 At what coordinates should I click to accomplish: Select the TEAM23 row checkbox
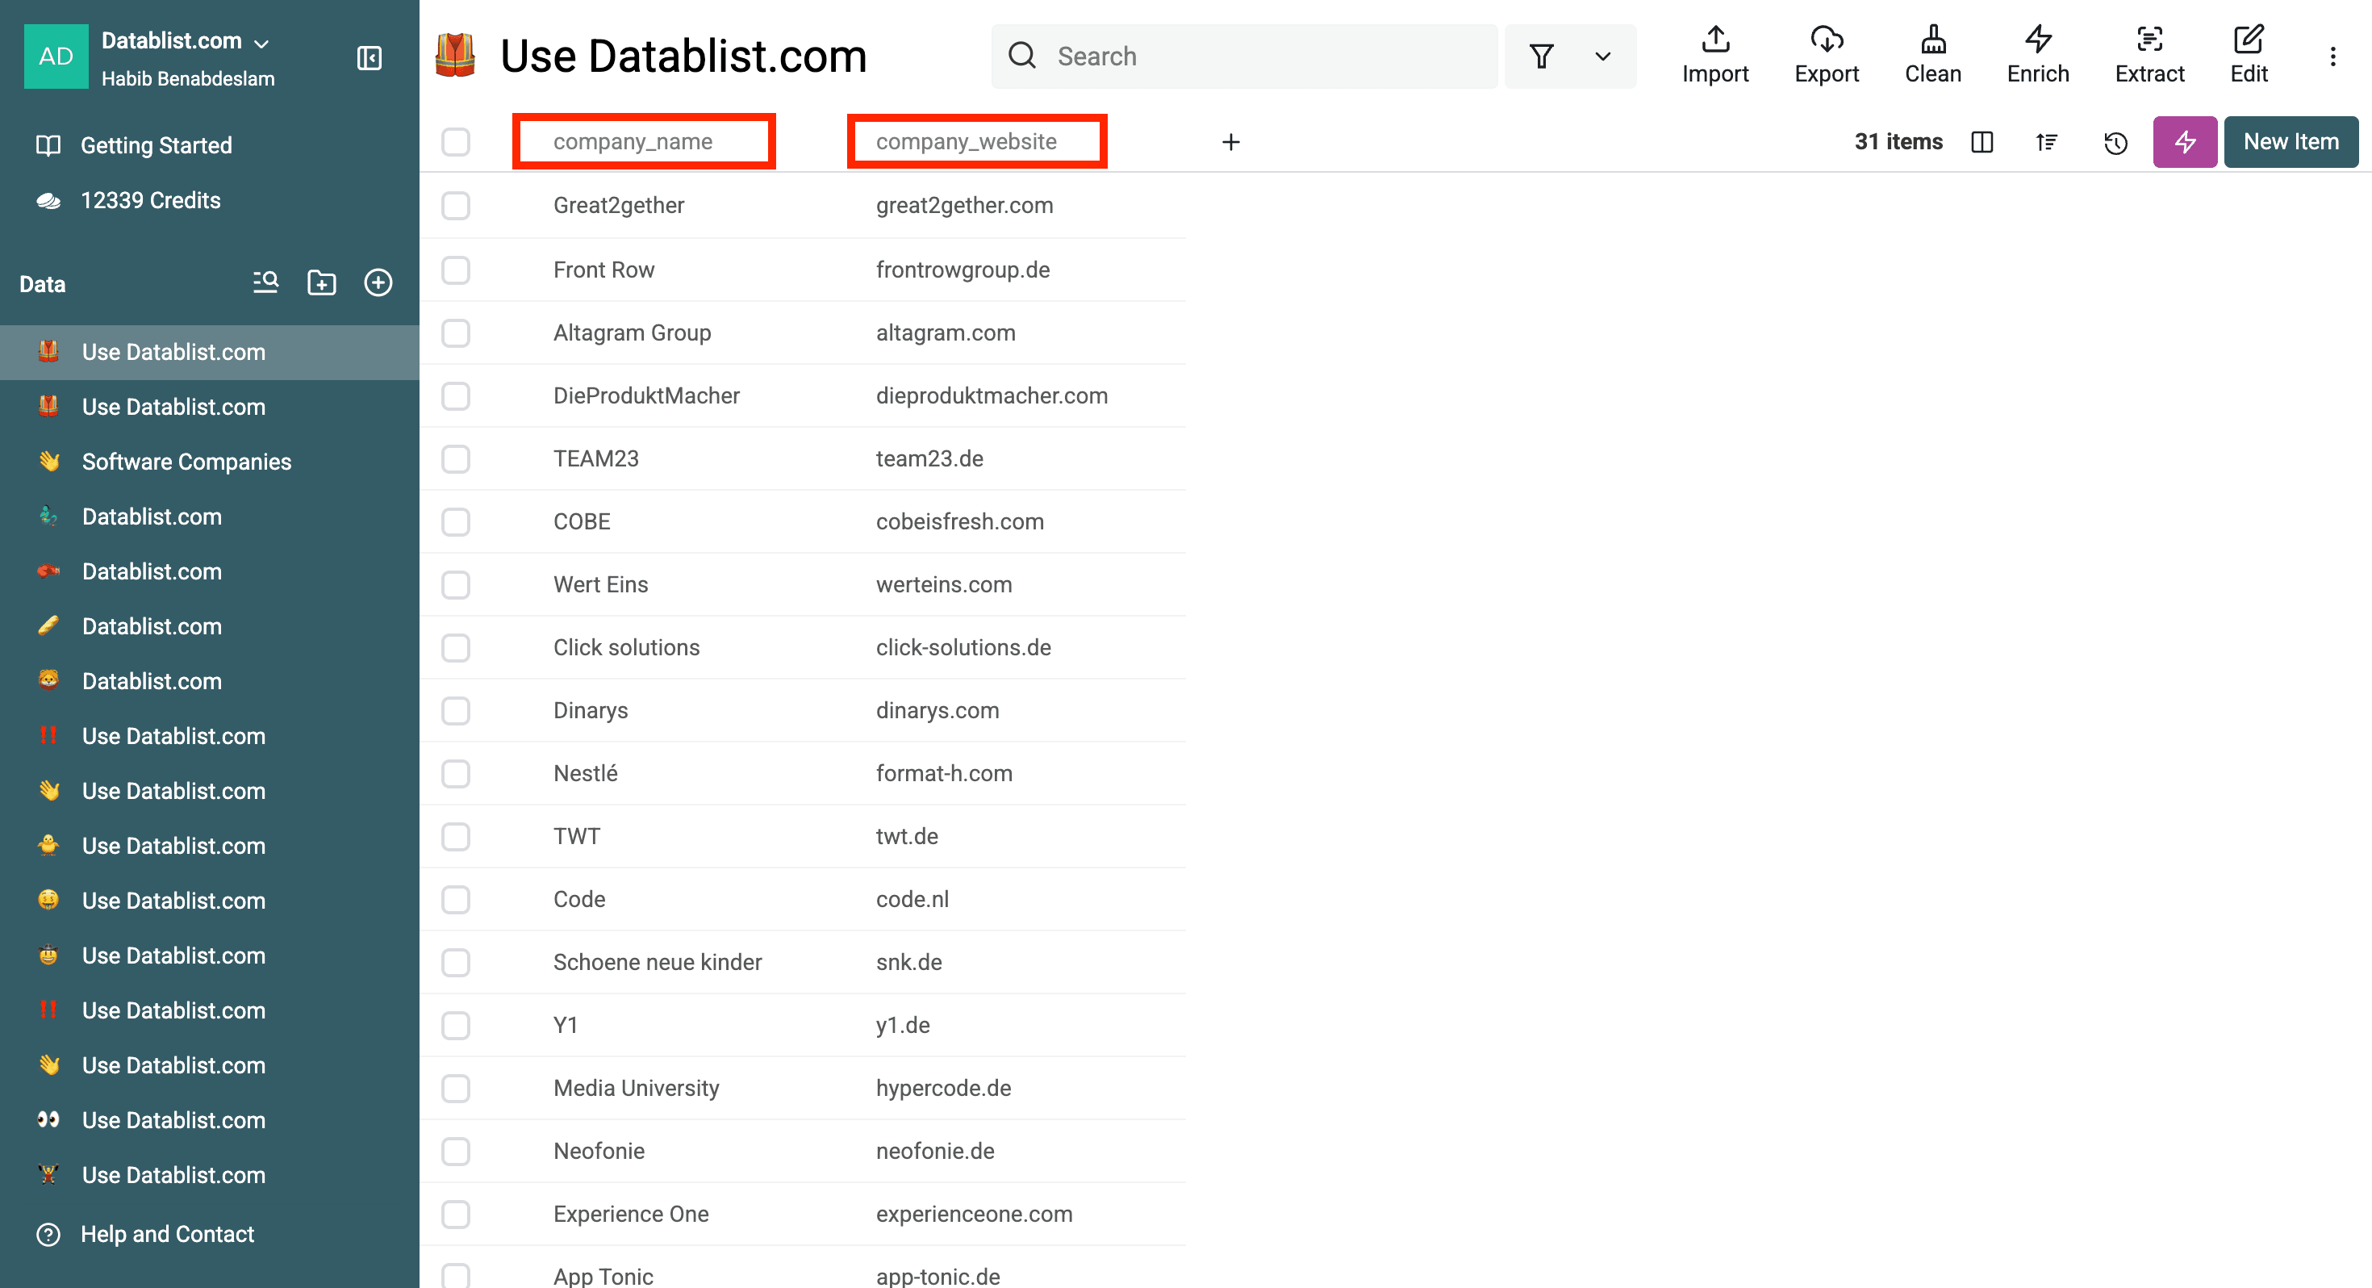coord(456,459)
